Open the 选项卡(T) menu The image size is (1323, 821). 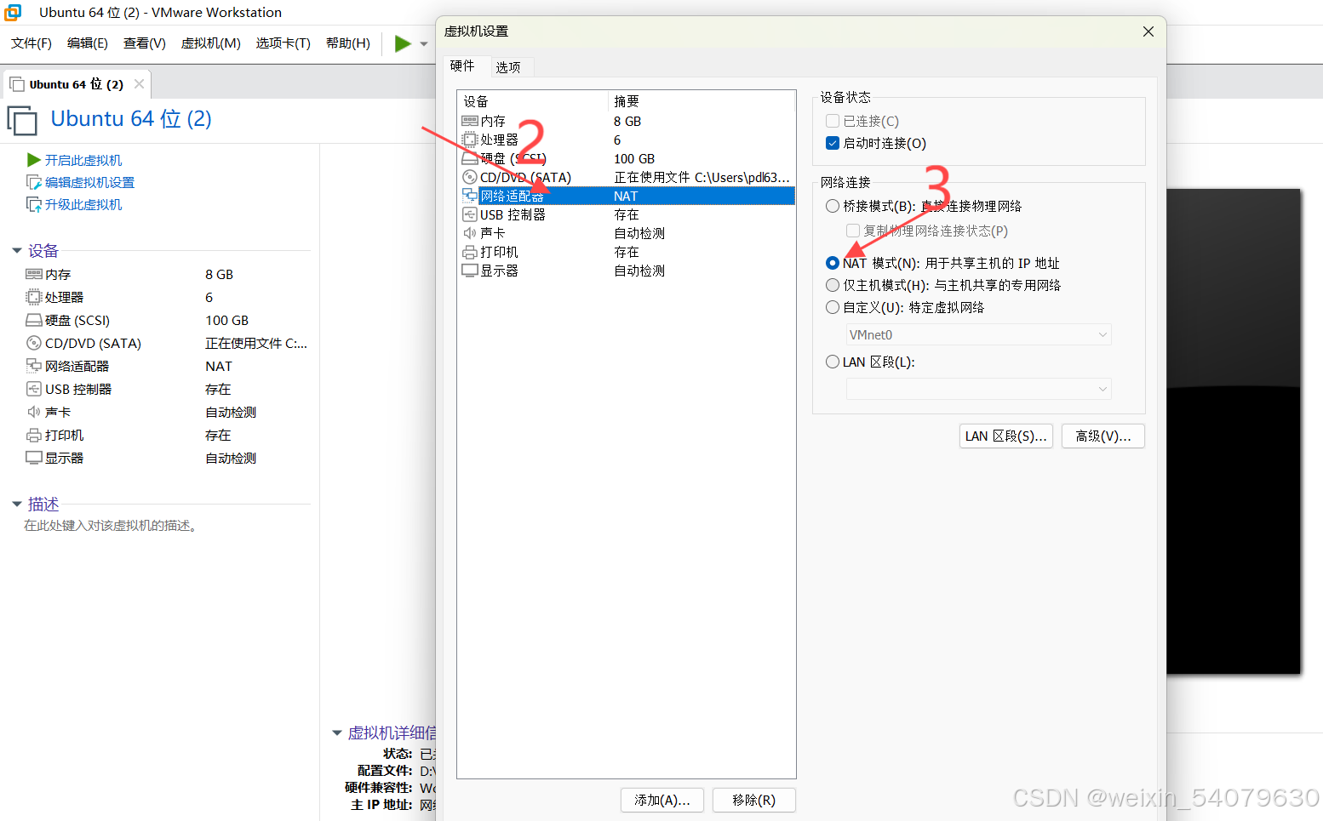(x=283, y=43)
